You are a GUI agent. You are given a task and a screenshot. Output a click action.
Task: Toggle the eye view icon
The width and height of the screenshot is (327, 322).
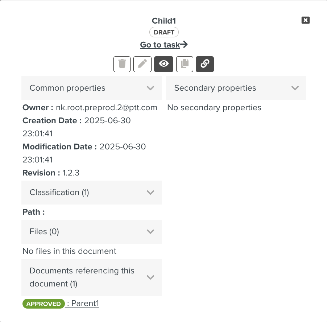pos(163,64)
